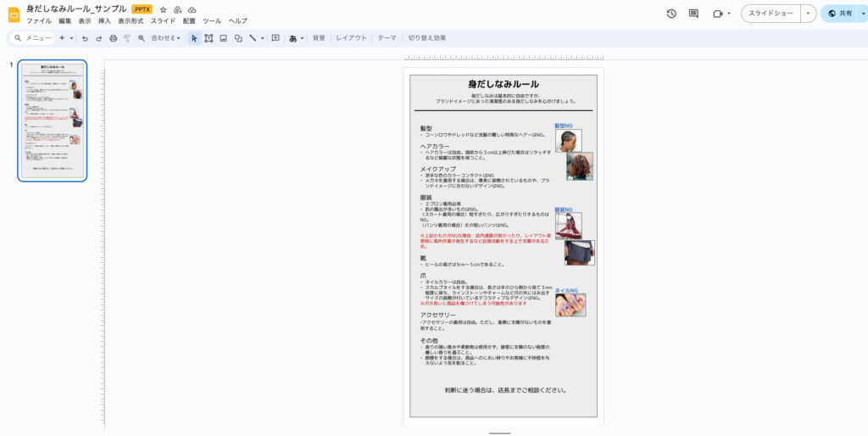The height and width of the screenshot is (436, 868).
Task: Click the ヘアカラー section heading
Action: pos(435,146)
